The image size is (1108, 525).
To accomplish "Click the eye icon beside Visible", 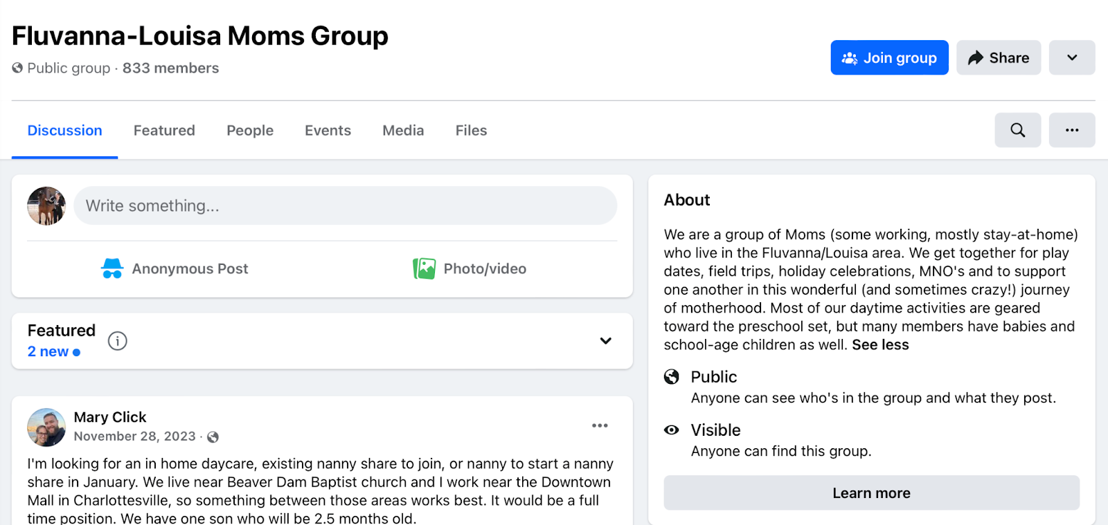I will (x=672, y=430).
